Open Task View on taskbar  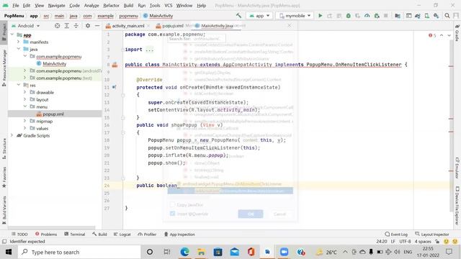[167, 252]
